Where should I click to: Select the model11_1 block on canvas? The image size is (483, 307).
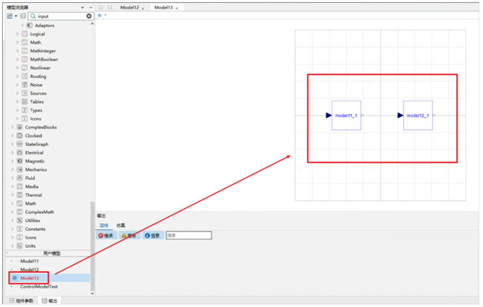coord(346,116)
